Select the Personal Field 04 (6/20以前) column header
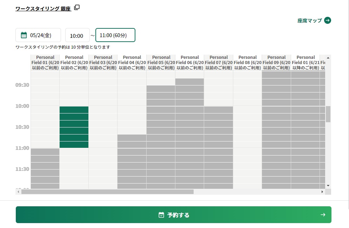 132,63
